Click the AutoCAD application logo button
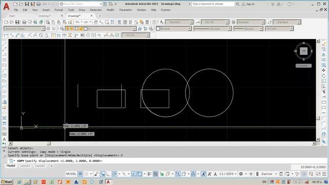Image resolution: width=329 pixels, height=185 pixels. (7, 7)
